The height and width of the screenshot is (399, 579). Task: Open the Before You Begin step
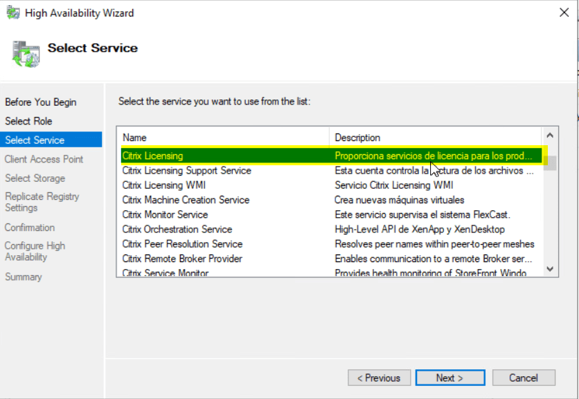click(39, 102)
